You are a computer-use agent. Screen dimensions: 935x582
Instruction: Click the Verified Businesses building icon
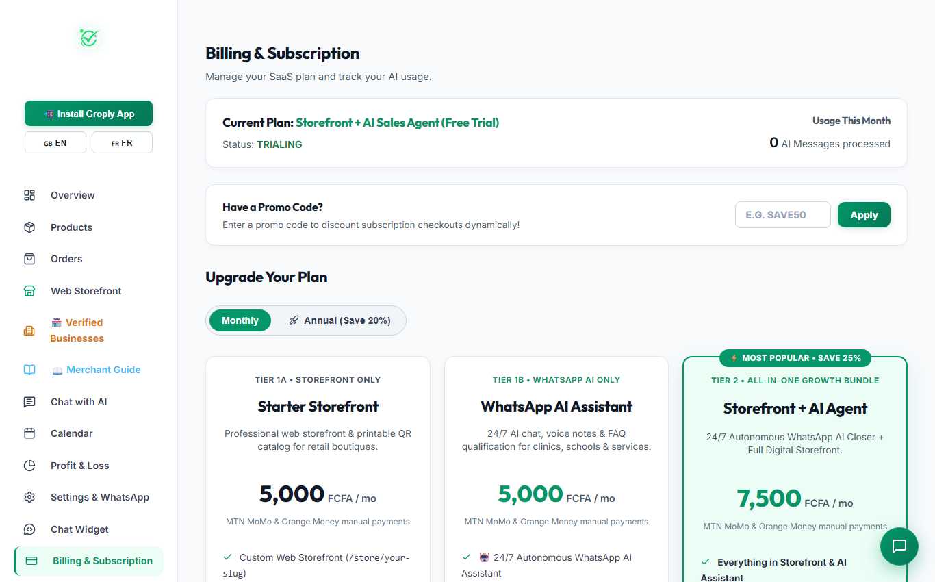29,331
